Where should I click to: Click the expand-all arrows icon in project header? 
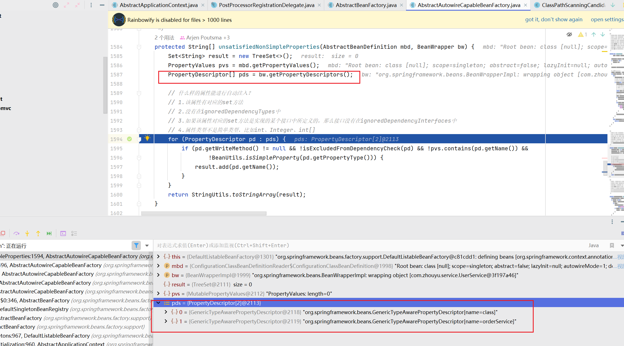pyautogui.click(x=66, y=5)
